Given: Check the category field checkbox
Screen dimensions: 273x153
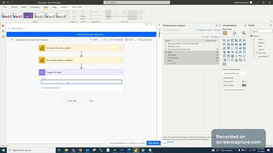Looking at the screenshot, I should click(254, 42).
